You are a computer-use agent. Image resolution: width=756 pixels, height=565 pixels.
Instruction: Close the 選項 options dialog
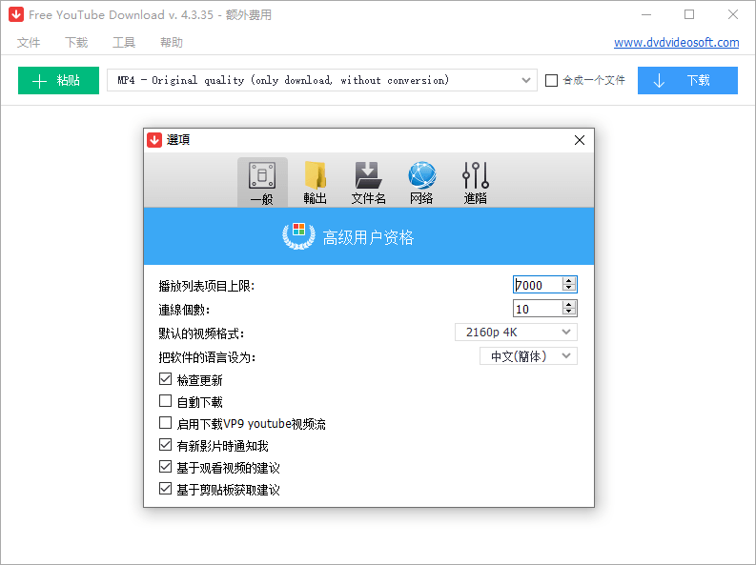click(580, 140)
